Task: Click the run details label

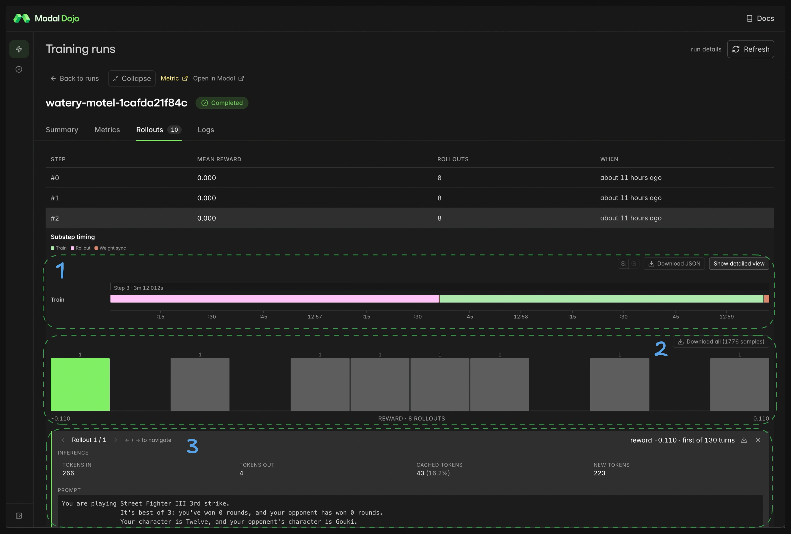Action: (x=706, y=49)
